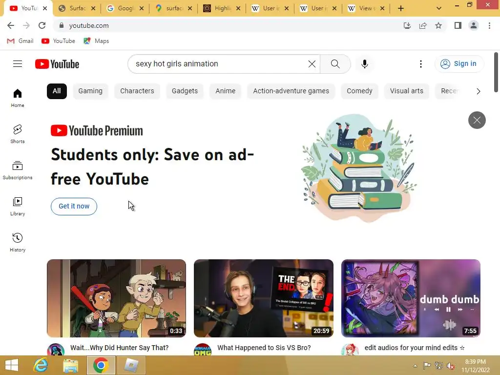Open the Chrome three-dot menu

489,25
